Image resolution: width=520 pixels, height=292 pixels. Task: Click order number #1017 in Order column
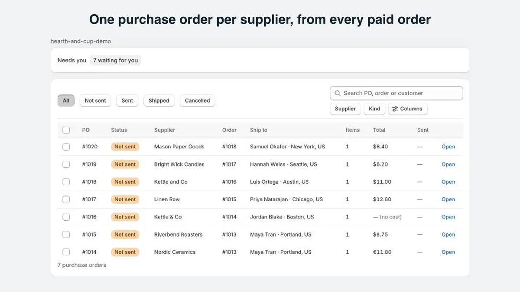tap(229, 164)
